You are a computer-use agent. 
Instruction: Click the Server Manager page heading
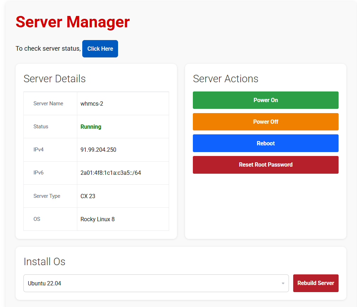click(x=73, y=22)
